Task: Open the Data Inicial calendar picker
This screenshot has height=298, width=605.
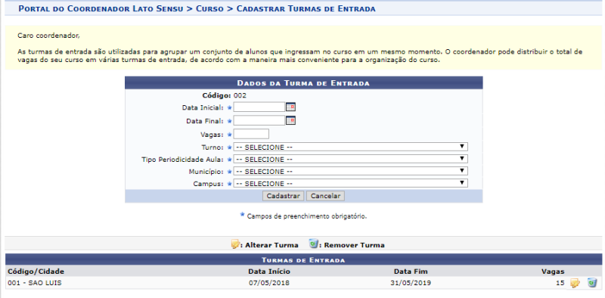Action: [290, 107]
